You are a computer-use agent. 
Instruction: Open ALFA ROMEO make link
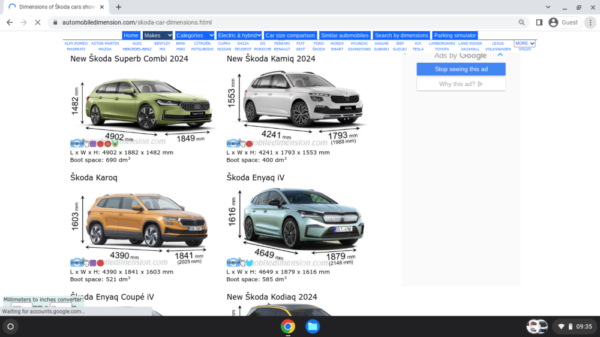[x=76, y=44]
